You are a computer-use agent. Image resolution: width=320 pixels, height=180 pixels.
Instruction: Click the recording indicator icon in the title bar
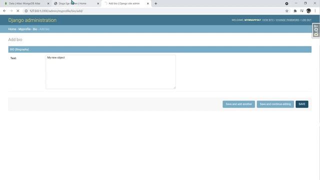(x=286, y=3)
